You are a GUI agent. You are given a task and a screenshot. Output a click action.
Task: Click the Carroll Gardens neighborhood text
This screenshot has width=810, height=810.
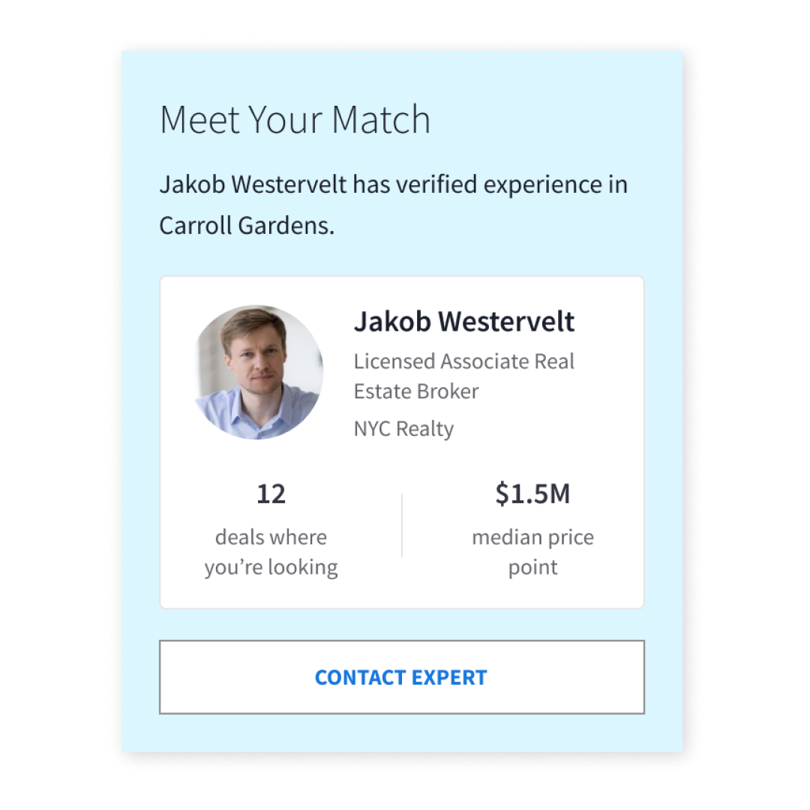point(247,226)
